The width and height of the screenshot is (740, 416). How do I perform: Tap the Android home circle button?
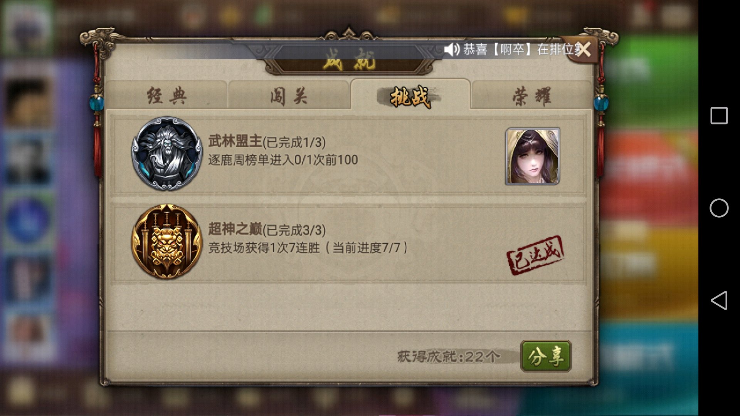coord(719,208)
